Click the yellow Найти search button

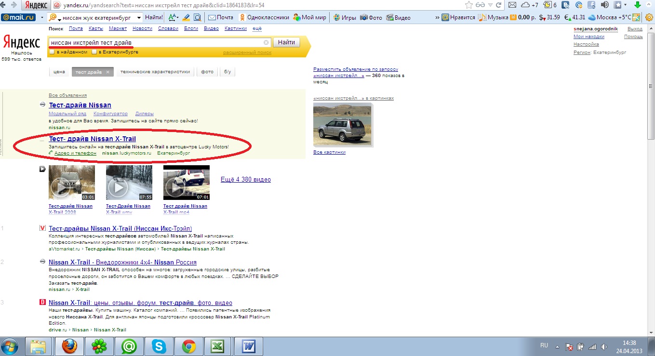(286, 42)
